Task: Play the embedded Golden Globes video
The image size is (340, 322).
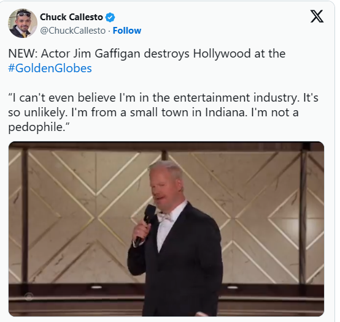Action: (166, 229)
